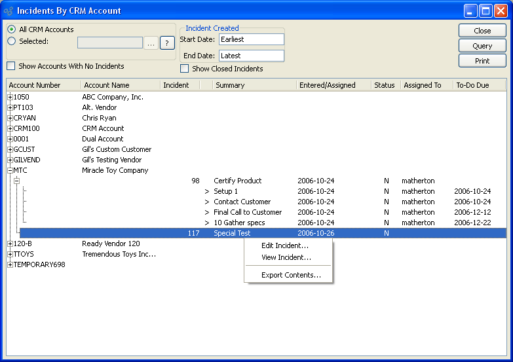Check the Show Closed Incidents box
Viewport: 513px width, 362px height.
(x=185, y=69)
